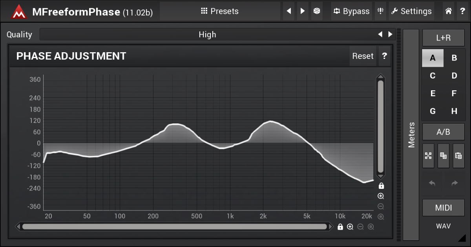
Task: Click the channel-comparison icon next to Bypass
Action: click(x=380, y=11)
